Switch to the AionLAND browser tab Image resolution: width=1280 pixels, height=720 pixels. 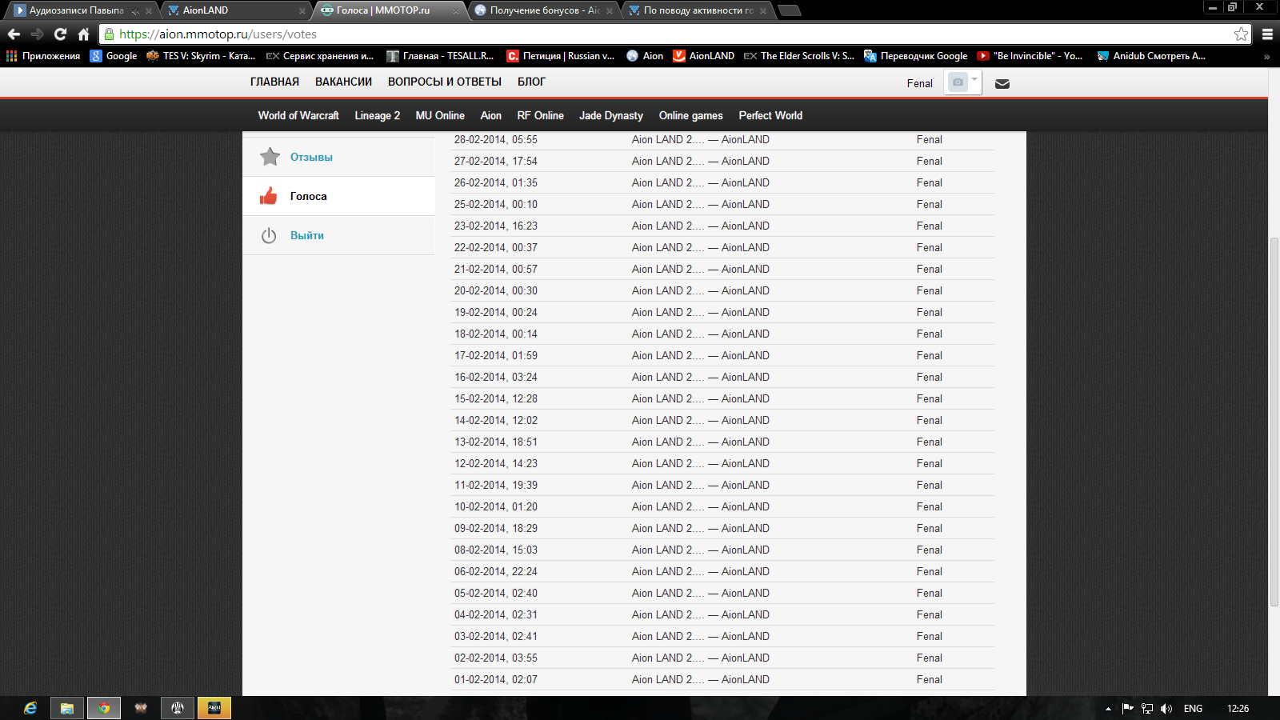coord(235,10)
